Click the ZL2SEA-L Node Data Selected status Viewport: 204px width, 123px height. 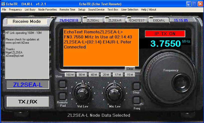99,115
